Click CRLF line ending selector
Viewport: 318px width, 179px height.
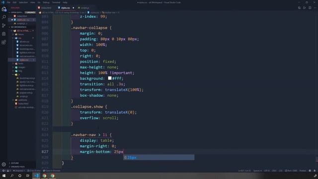tap(274, 171)
